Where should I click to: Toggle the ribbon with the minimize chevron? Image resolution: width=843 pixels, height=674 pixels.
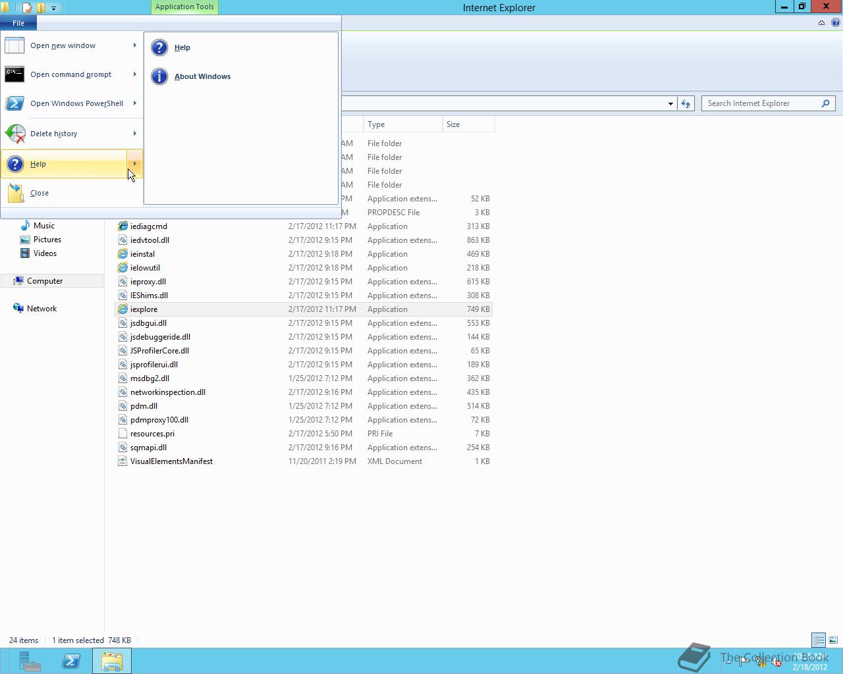[x=821, y=22]
